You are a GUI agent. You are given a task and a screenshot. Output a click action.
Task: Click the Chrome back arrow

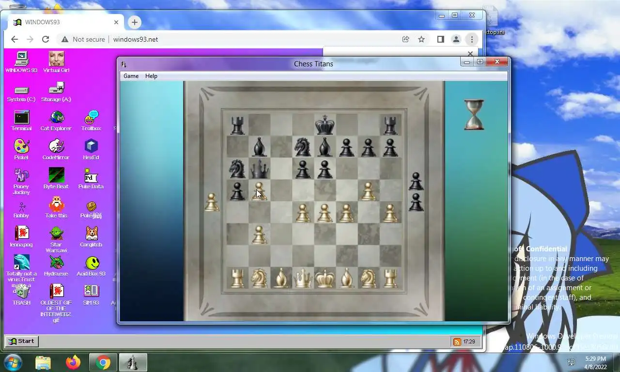[x=15, y=39]
